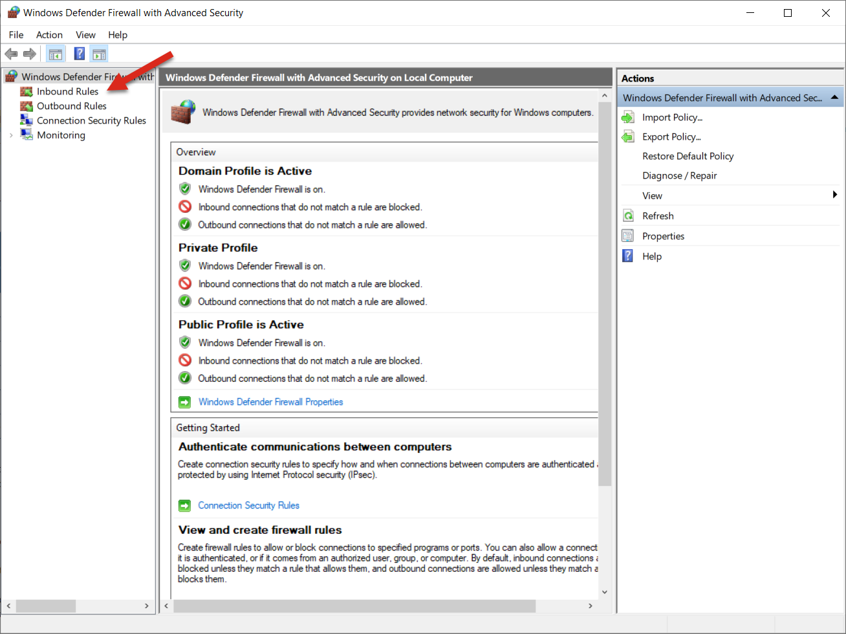This screenshot has height=634, width=846.
Task: Click Public Profile outbound allowed check icon
Action: tap(185, 378)
